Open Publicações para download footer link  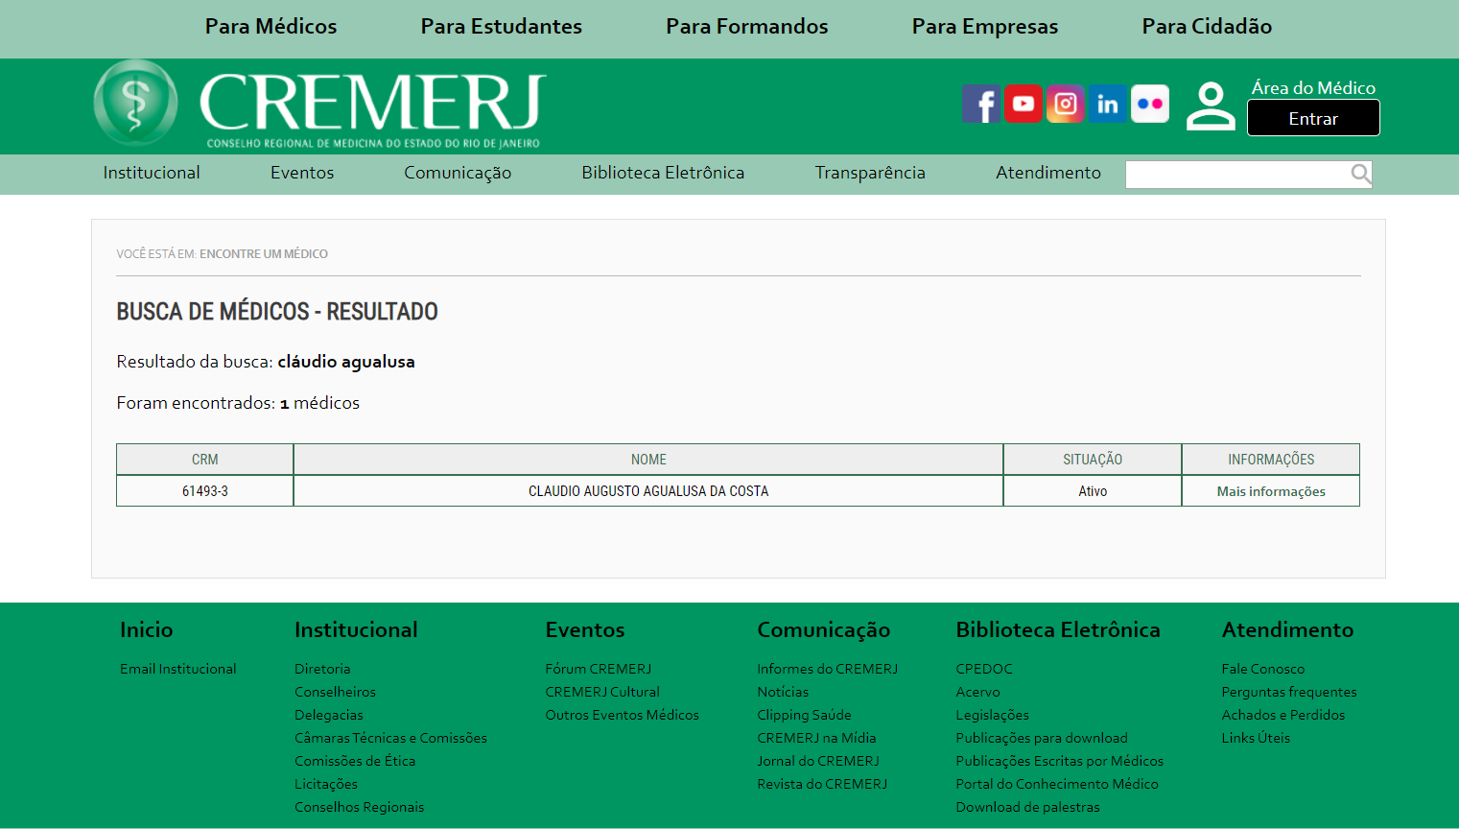tap(1042, 738)
